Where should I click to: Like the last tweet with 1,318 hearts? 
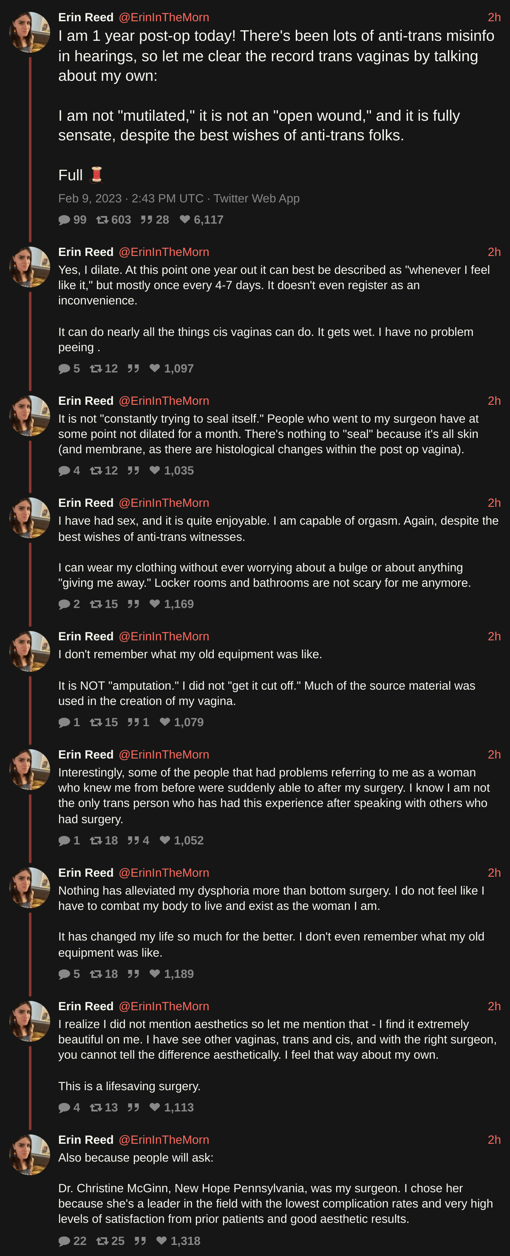pos(161,1241)
